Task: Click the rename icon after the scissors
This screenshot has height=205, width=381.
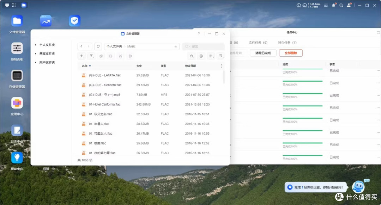Action: [130, 56]
